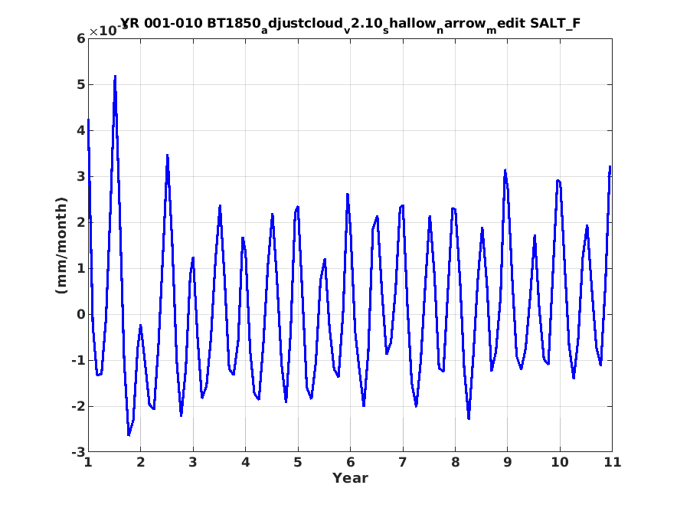Click the x-axis tick label '11'
The image size is (677, 508).
(612, 463)
